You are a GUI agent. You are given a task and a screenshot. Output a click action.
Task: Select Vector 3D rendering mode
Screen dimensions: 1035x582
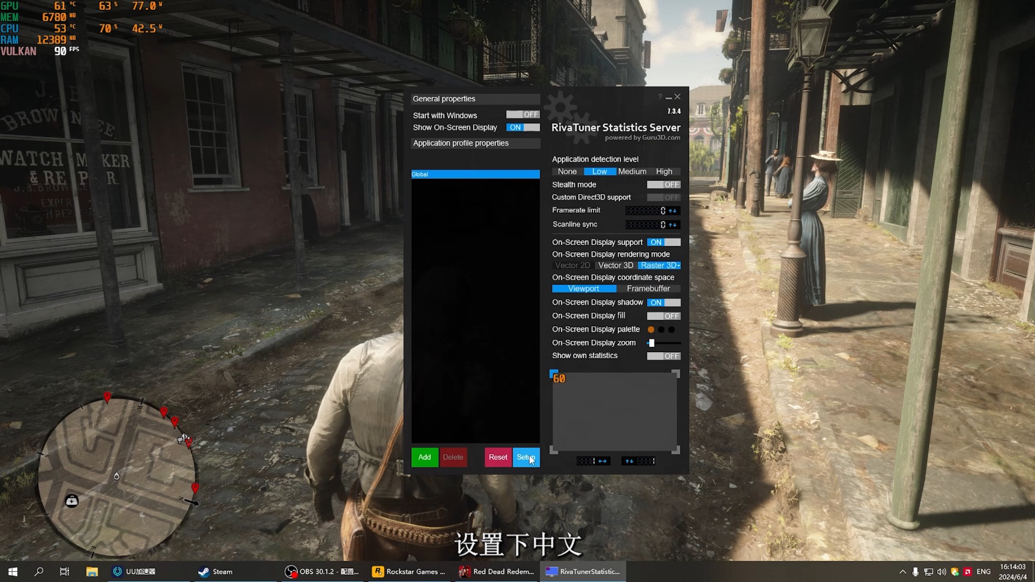616,265
